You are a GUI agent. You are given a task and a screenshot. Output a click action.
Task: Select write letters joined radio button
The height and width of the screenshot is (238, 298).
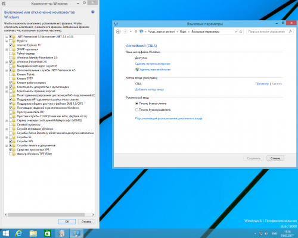coord(136,104)
